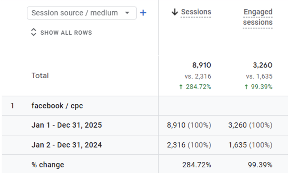The height and width of the screenshot is (173, 288).
Task: Click the green up arrow 284.72% in Total
Action: click(x=195, y=87)
